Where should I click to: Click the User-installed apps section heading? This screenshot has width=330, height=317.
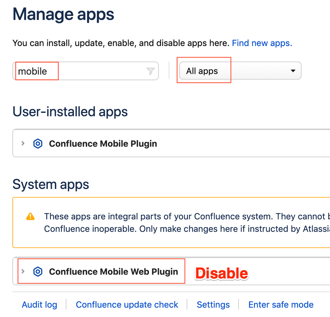[x=70, y=112]
